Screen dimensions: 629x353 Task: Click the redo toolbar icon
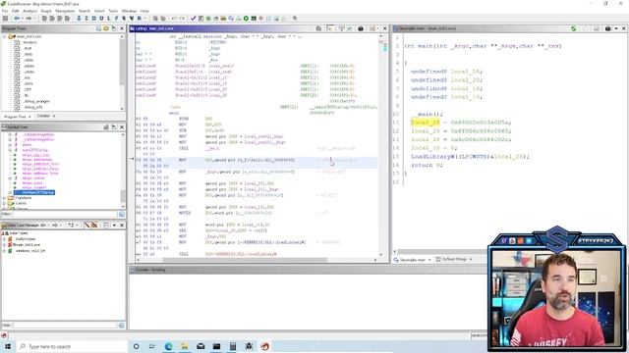(182, 19)
